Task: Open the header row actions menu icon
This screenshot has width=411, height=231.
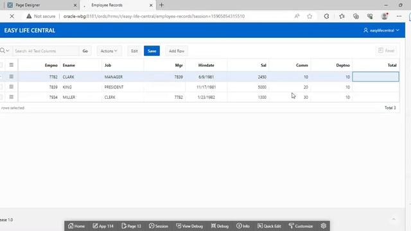Action: click(x=12, y=65)
